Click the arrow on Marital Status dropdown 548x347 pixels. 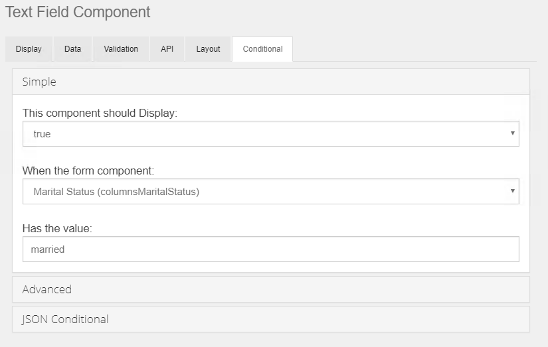pos(512,191)
